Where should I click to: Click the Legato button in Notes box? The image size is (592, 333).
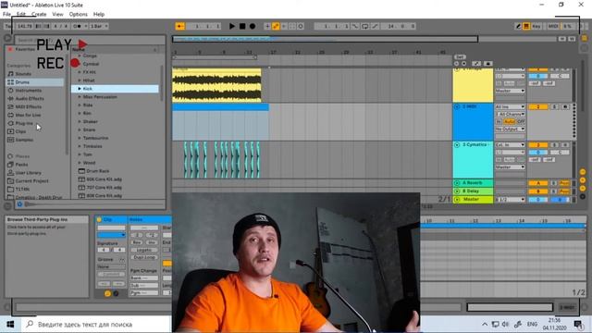pos(144,250)
